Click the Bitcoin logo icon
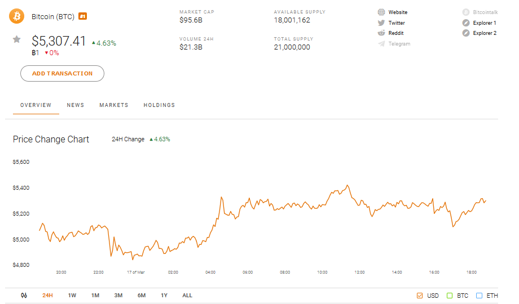519x304 pixels. coord(17,16)
